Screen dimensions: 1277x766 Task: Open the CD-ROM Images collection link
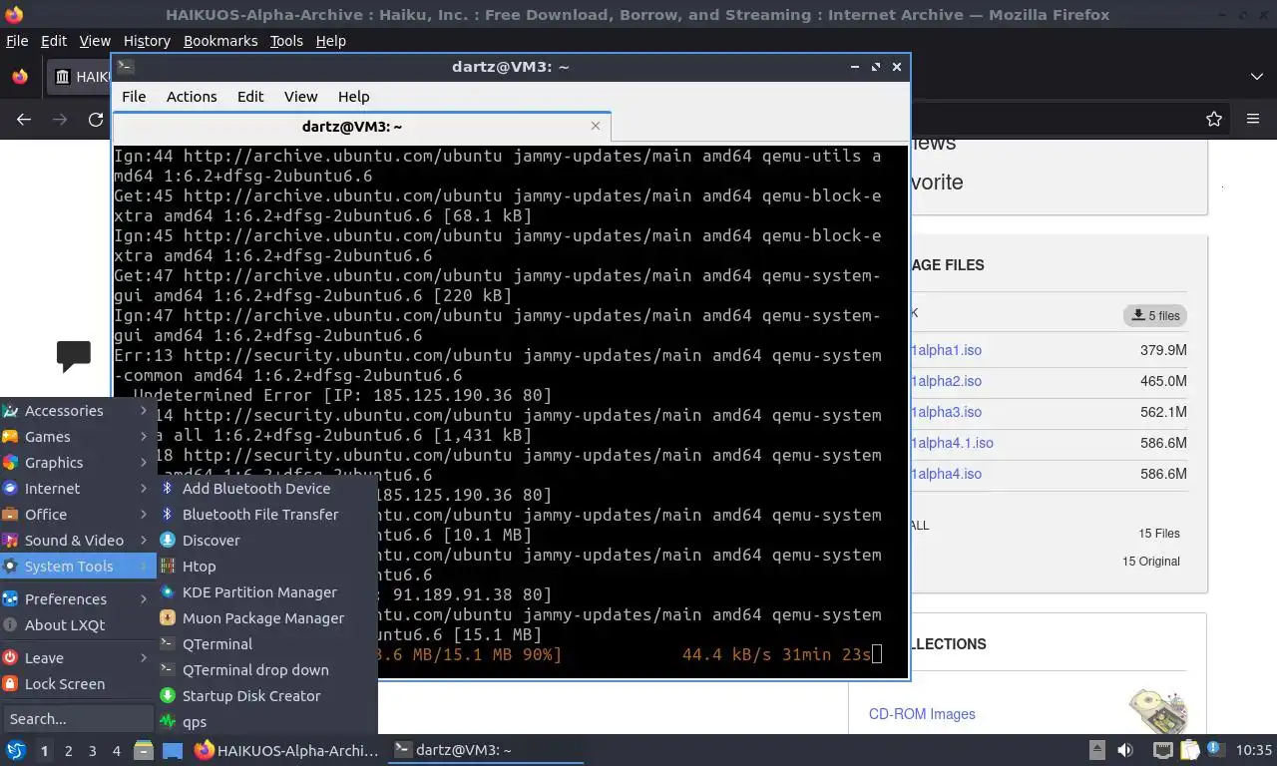[922, 714]
